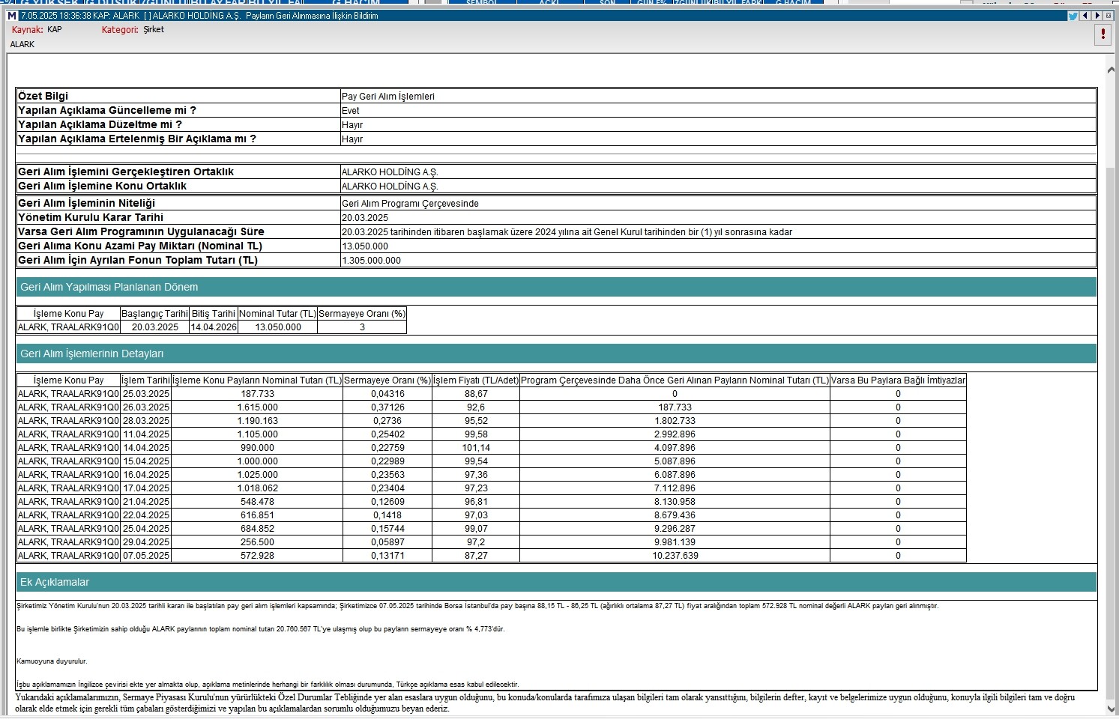Click the price 87,27 cell in the table
1119x719 pixels.
coord(476,556)
